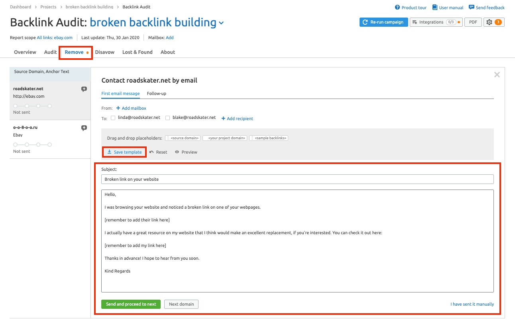Reset the email template
The image size is (515, 322).
(158, 152)
